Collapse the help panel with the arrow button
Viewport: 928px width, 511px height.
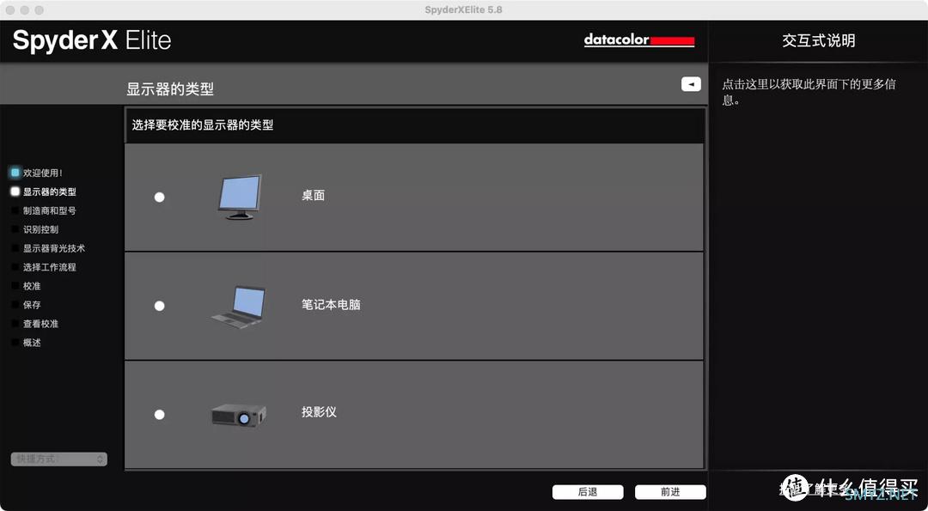691,83
